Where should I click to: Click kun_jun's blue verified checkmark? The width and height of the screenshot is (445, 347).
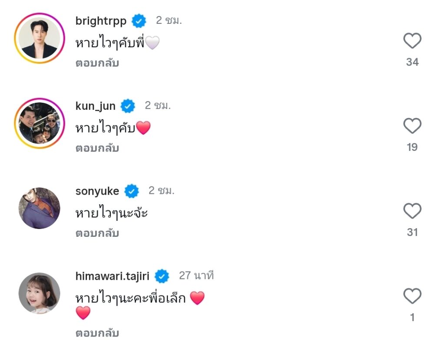tap(128, 105)
